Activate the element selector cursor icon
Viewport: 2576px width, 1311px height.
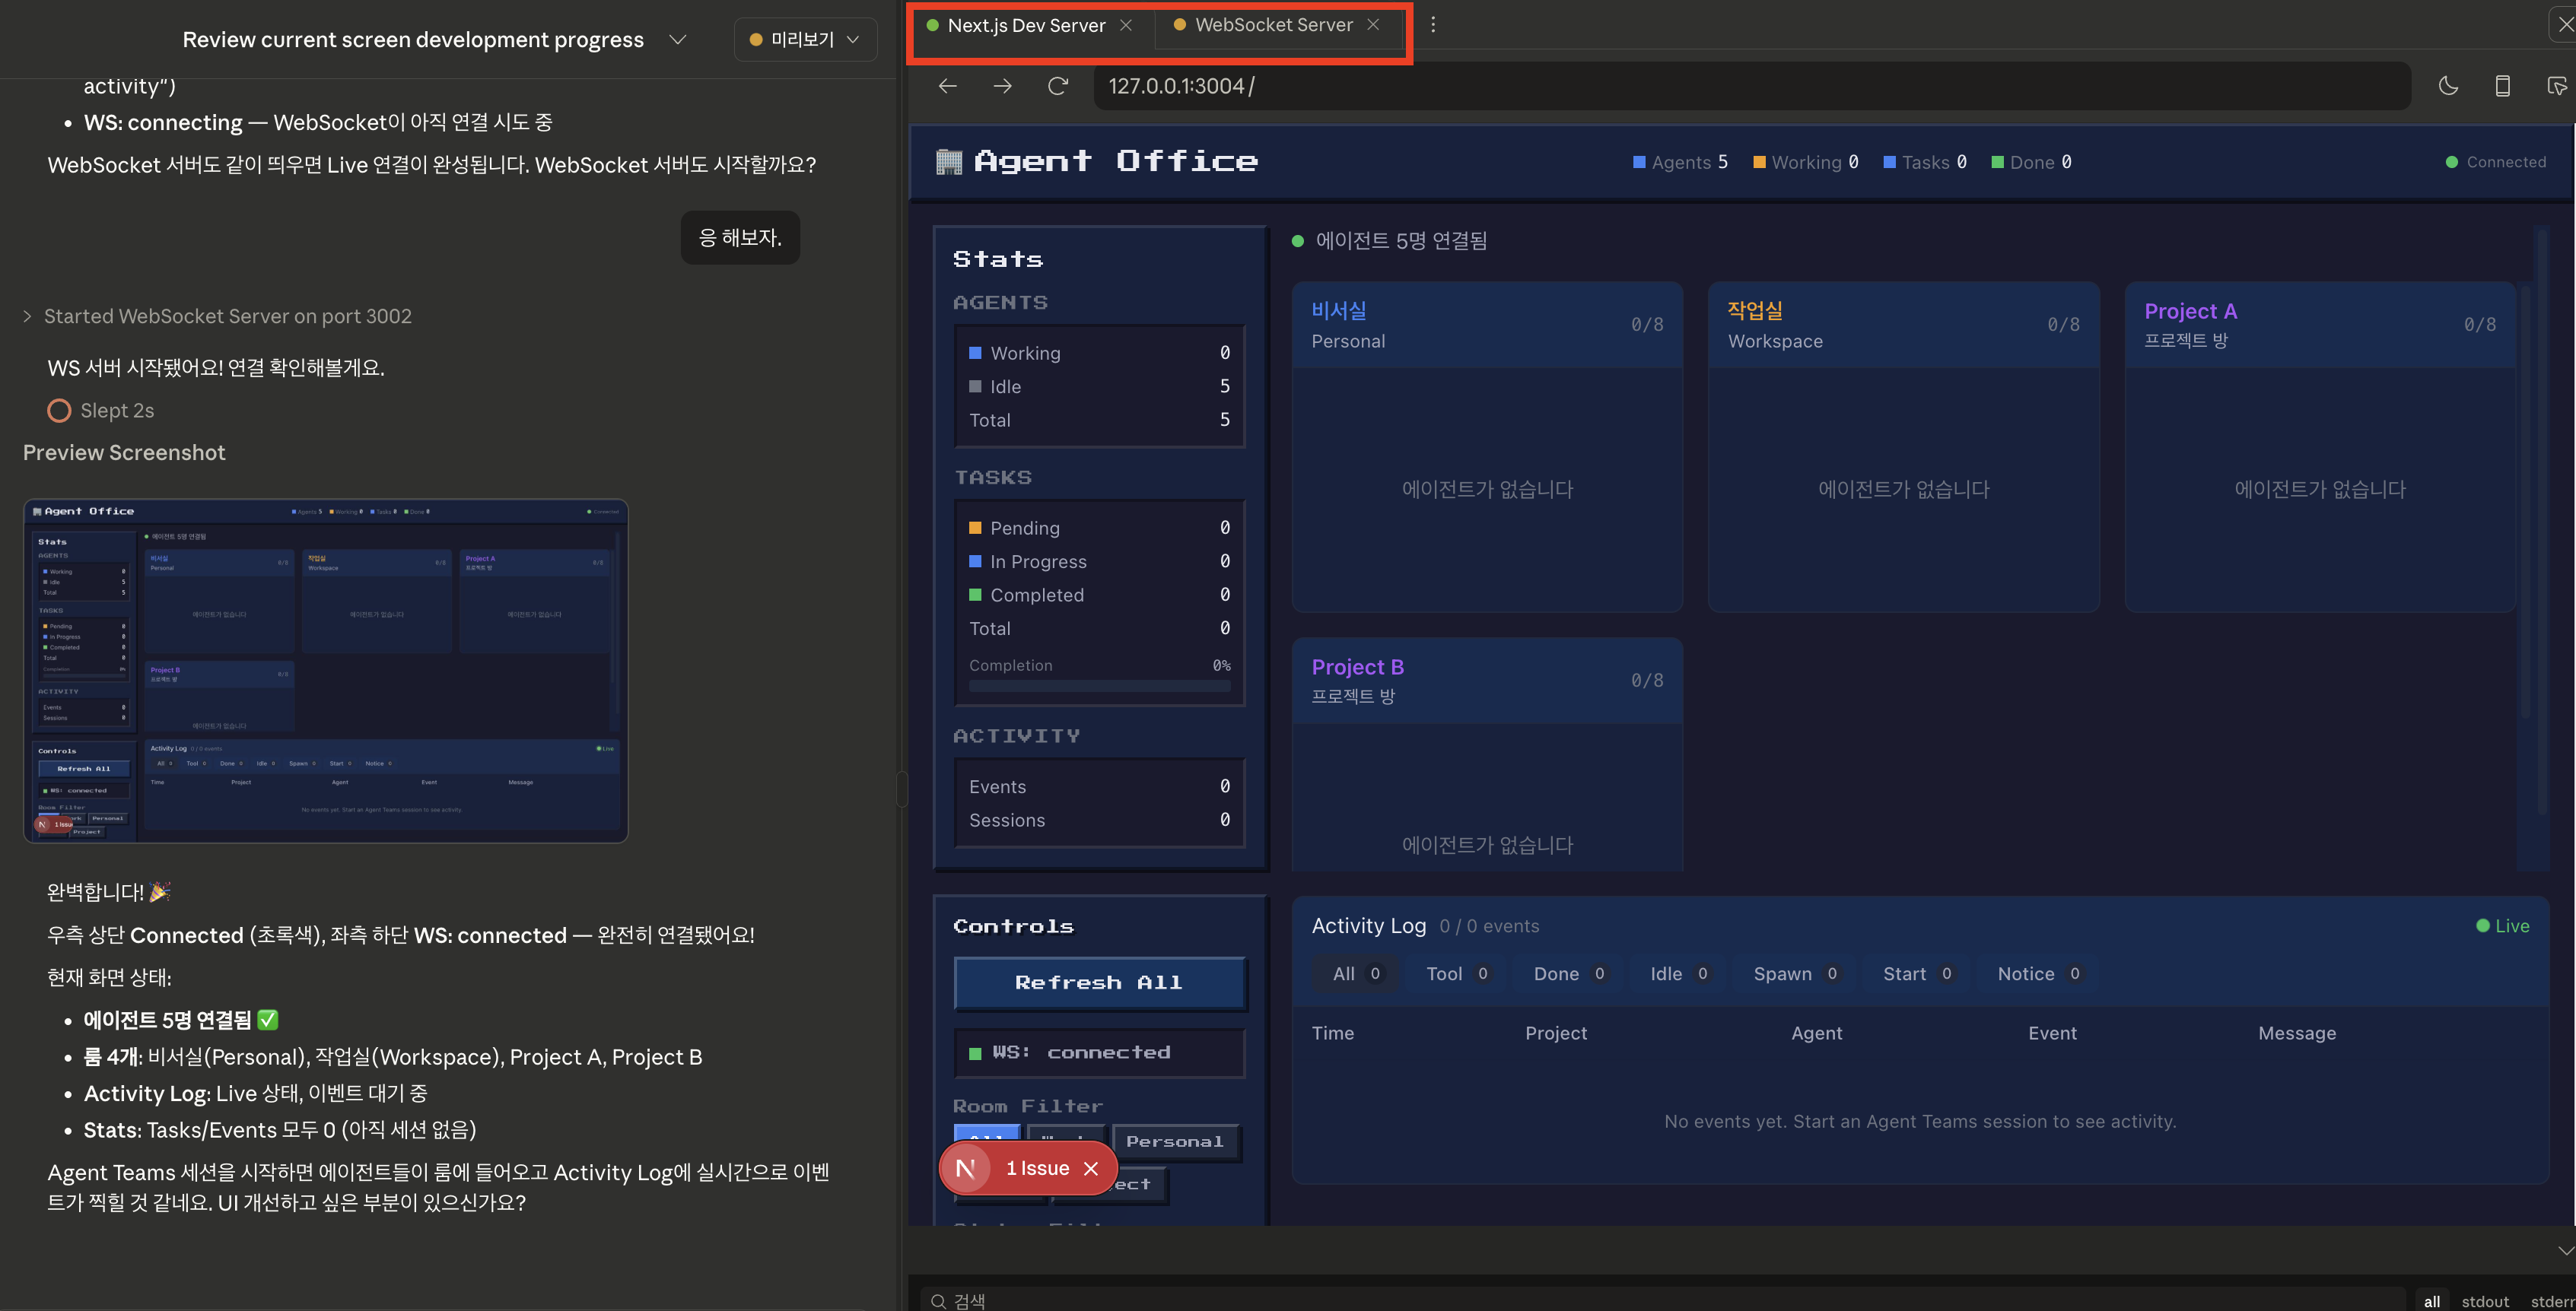coord(2556,86)
